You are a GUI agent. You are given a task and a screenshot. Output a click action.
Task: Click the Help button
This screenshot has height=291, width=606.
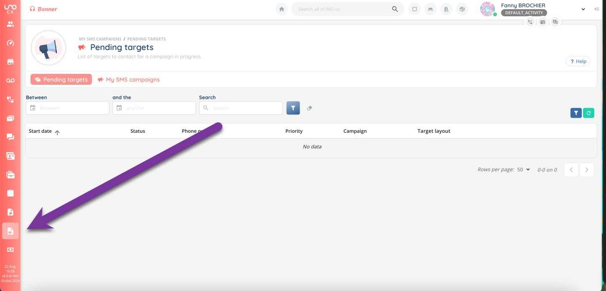click(578, 61)
